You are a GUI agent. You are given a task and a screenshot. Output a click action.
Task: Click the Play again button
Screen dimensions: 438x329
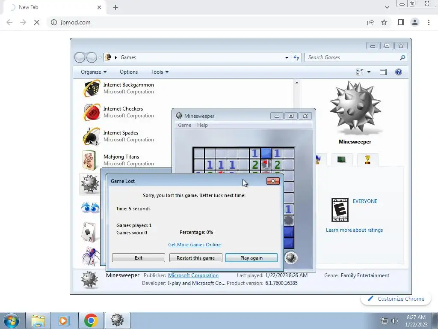coord(252,257)
